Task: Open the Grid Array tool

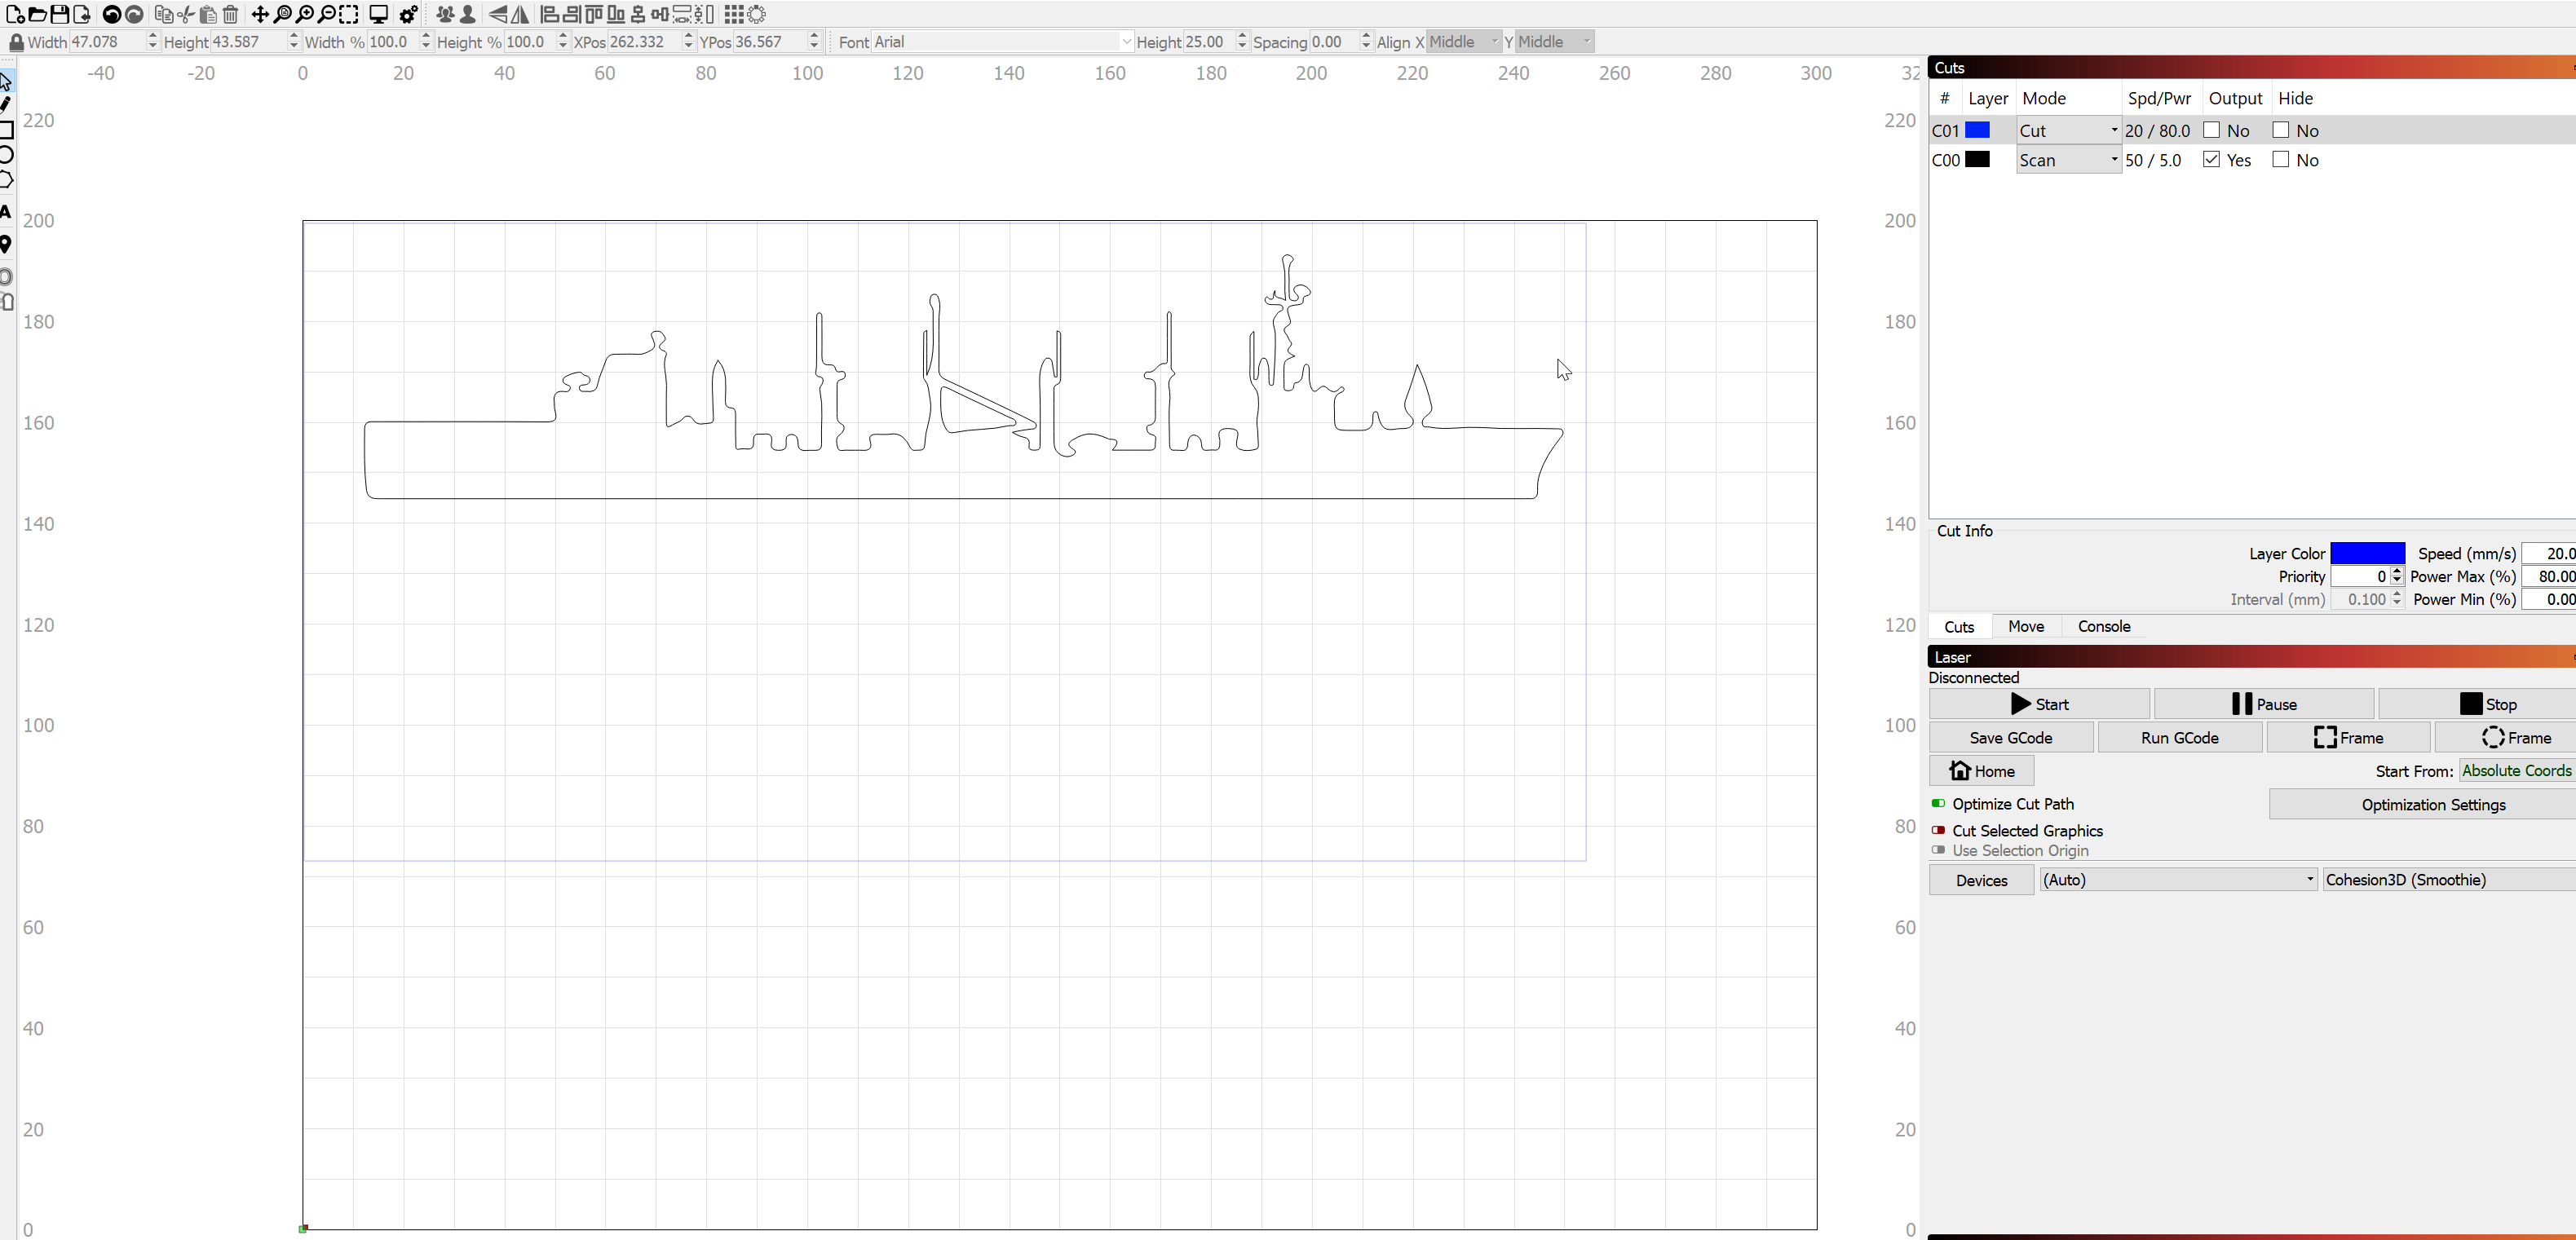Action: click(734, 14)
